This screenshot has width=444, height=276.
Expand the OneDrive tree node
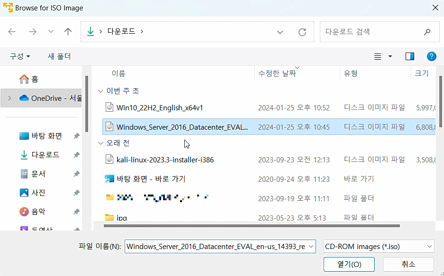(9, 98)
